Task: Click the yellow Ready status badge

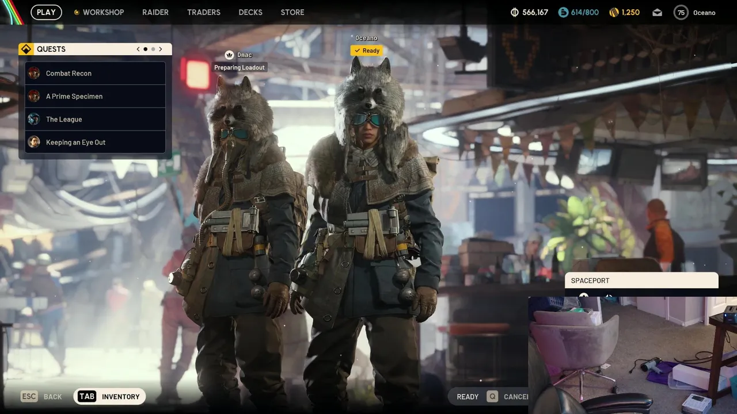Action: click(x=367, y=51)
